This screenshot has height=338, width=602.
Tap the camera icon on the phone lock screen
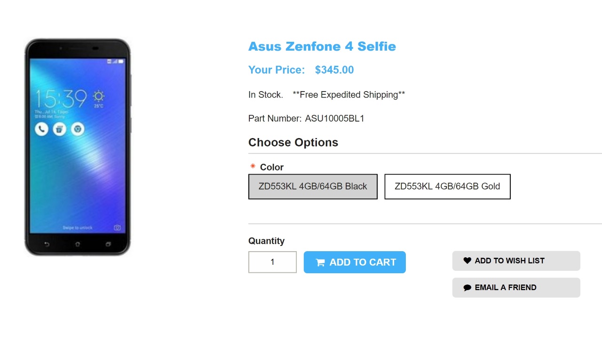[x=117, y=228]
